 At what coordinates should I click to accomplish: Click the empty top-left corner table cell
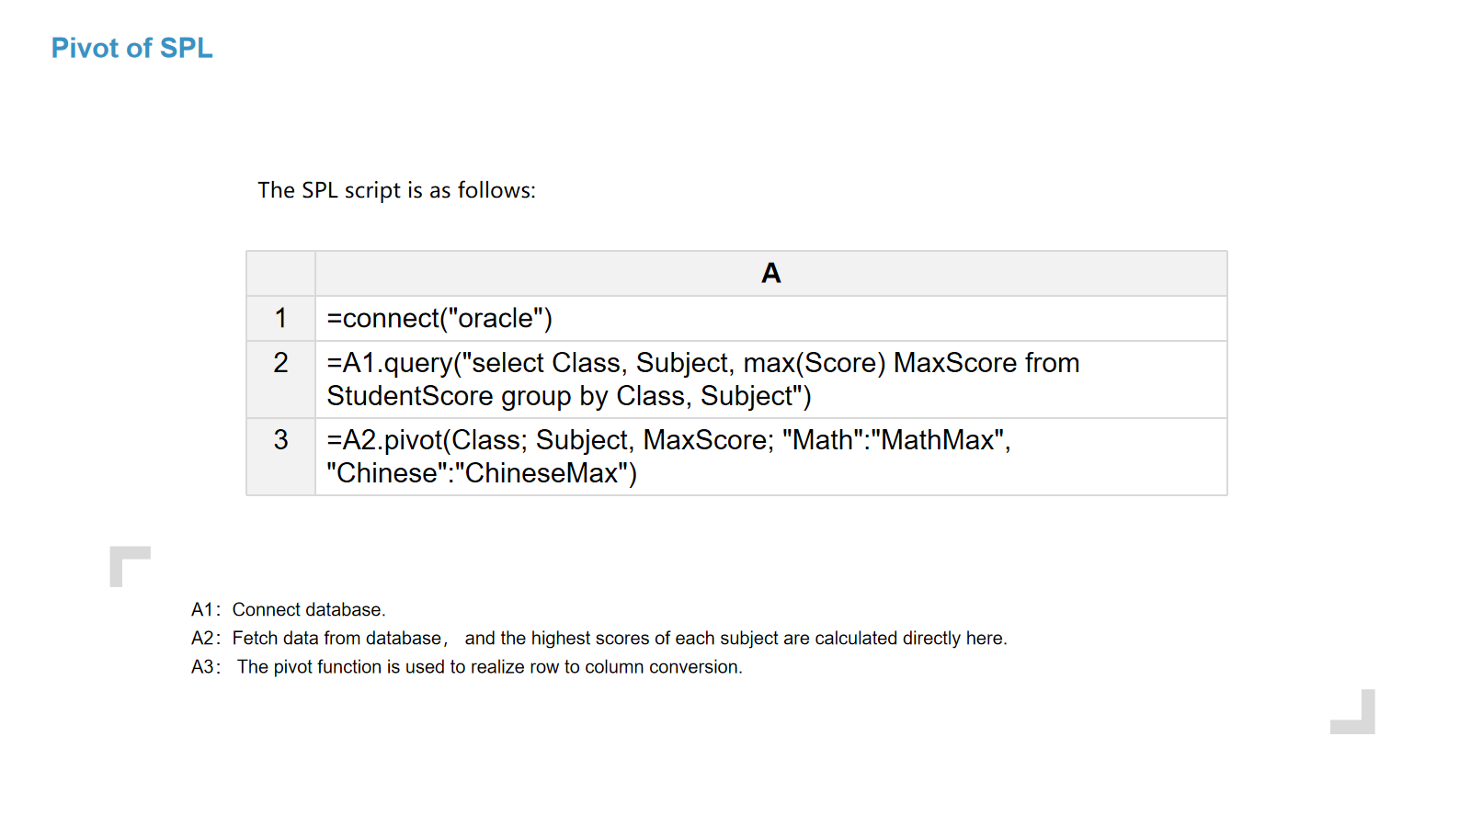click(x=280, y=273)
